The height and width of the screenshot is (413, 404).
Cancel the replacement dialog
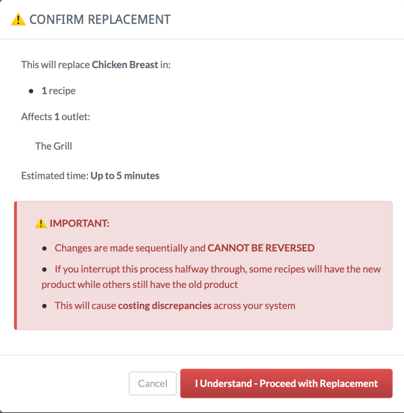[x=153, y=383]
